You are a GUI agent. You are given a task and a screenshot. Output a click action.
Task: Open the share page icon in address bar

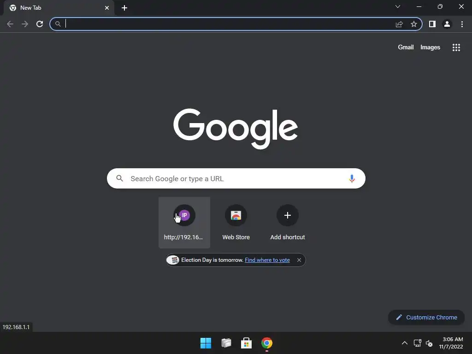tap(399, 24)
